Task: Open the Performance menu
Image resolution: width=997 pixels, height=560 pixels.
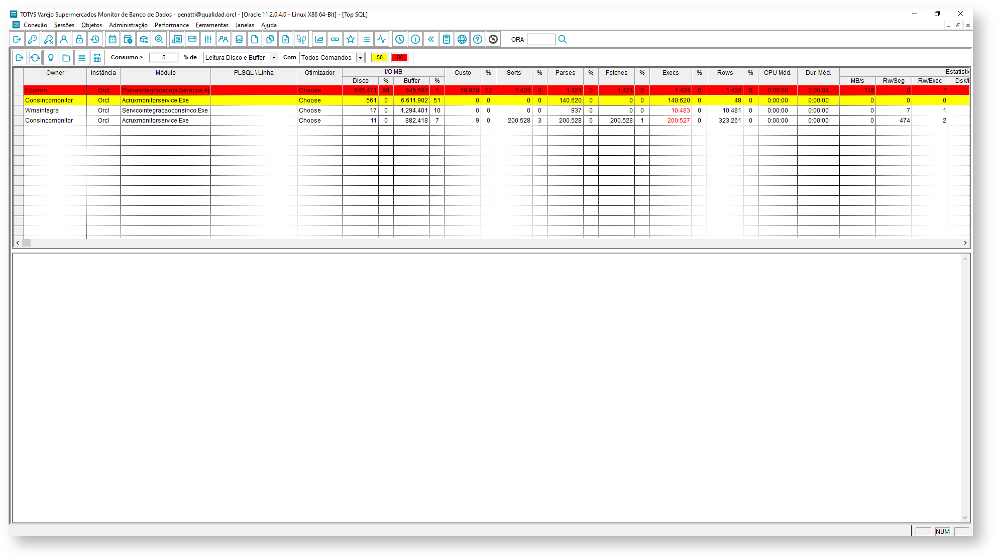Action: (172, 25)
